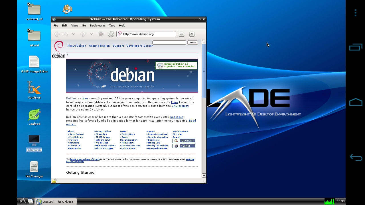Click the Planet badge image

click(x=184, y=146)
